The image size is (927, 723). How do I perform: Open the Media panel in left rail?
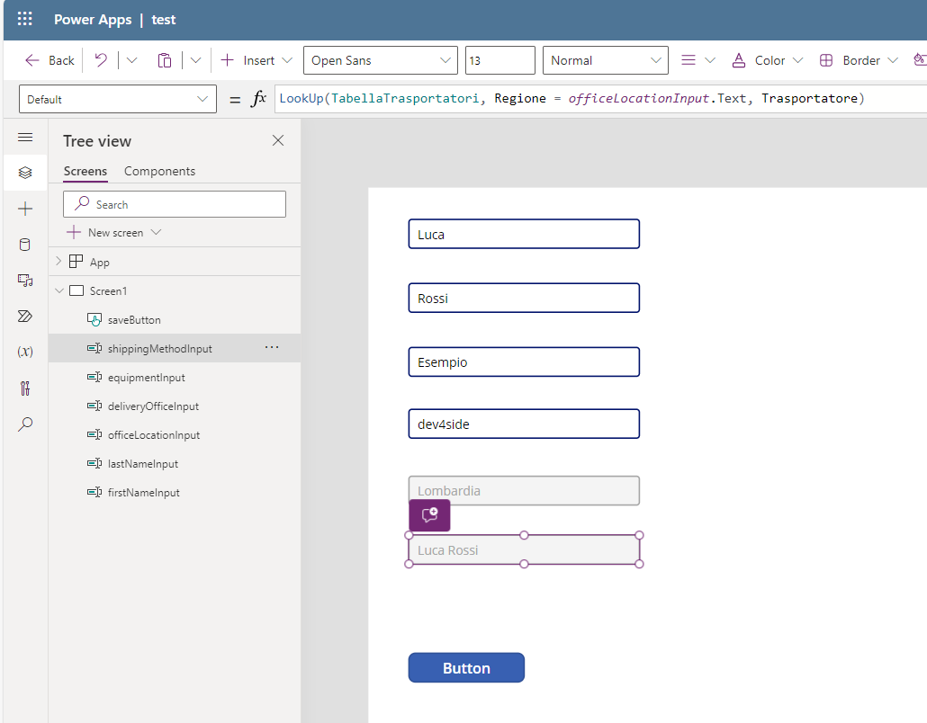[x=25, y=281]
